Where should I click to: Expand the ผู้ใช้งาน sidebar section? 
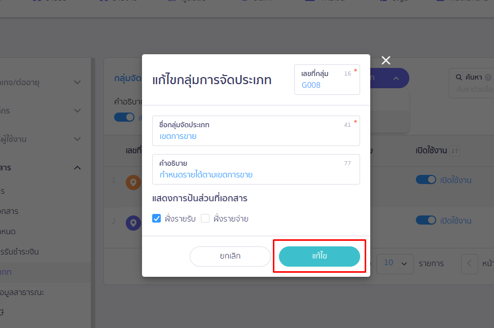(77, 139)
